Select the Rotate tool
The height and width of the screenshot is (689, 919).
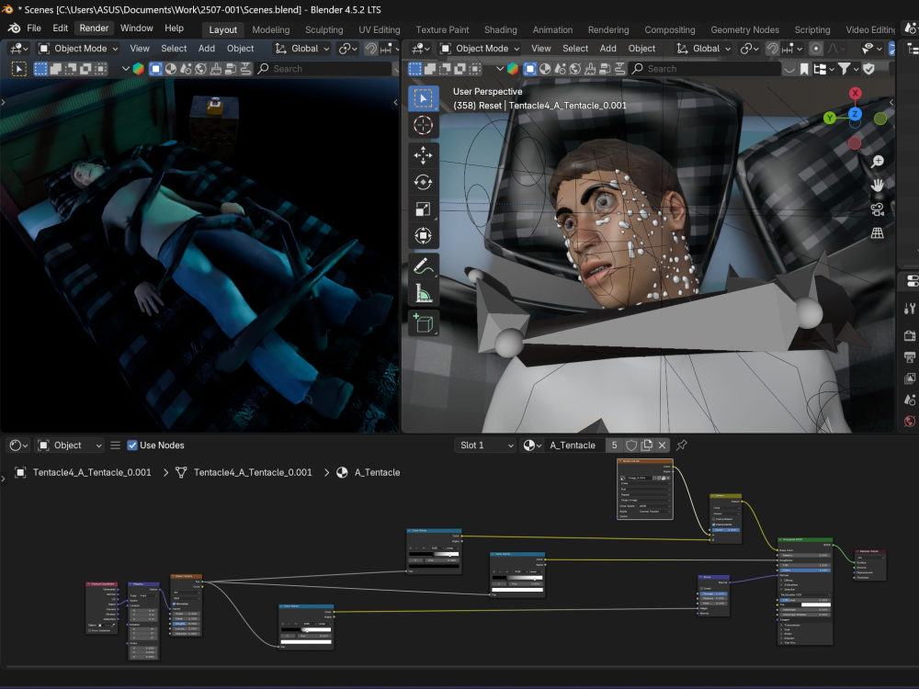tap(423, 182)
